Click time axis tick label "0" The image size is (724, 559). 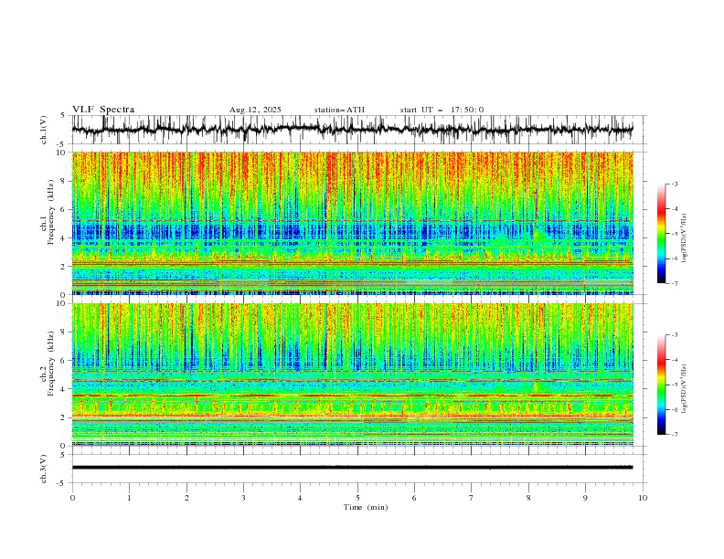coord(72,498)
